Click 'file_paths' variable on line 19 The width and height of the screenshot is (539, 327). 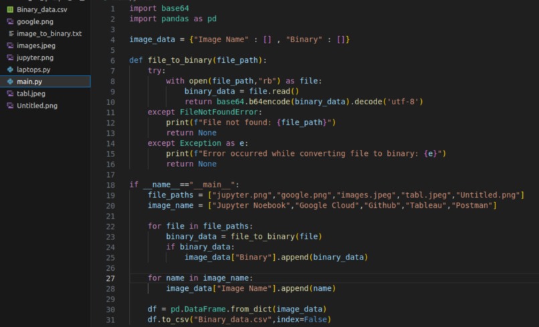coord(171,195)
